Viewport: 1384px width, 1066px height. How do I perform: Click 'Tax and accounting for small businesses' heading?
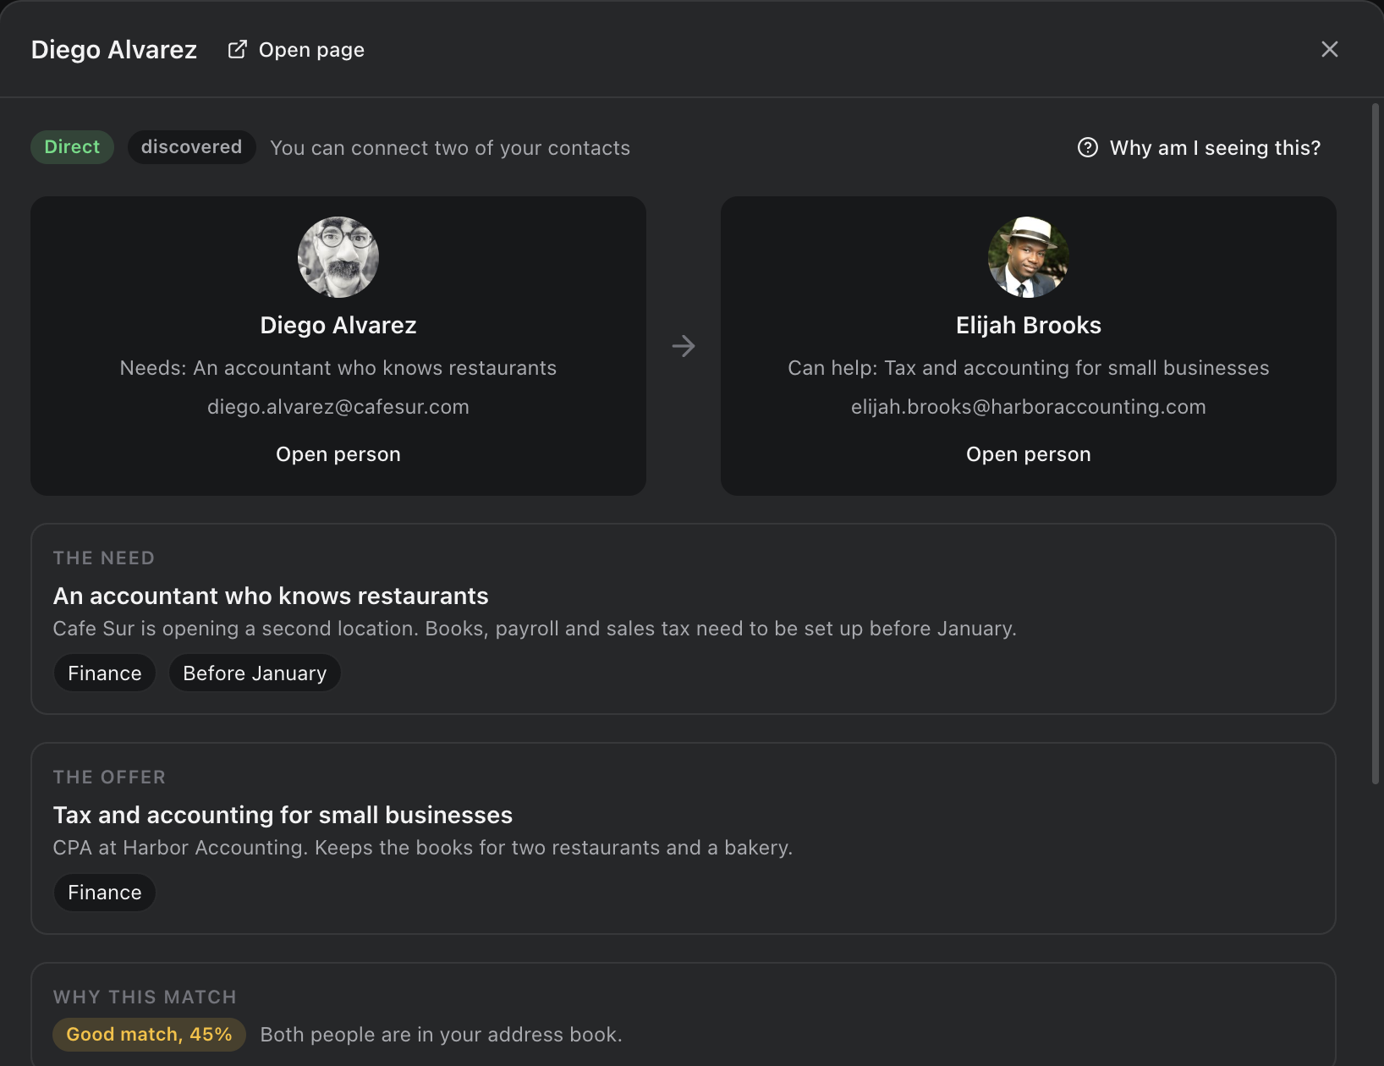pyautogui.click(x=283, y=816)
